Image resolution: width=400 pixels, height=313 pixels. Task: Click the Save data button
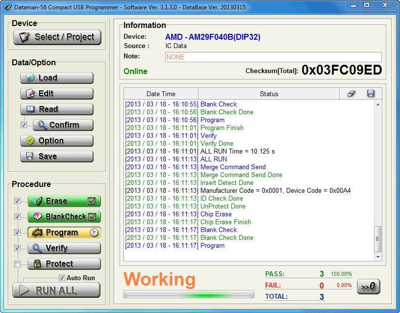[x=57, y=156]
